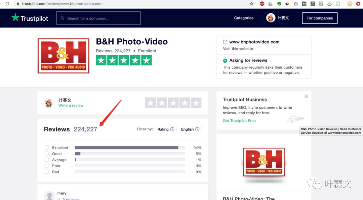
Task: Rate one star in the review widget
Action: [151, 103]
